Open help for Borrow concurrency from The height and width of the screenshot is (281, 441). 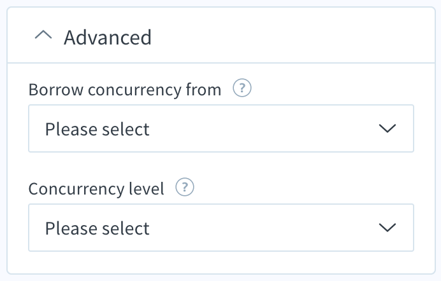coord(242,88)
